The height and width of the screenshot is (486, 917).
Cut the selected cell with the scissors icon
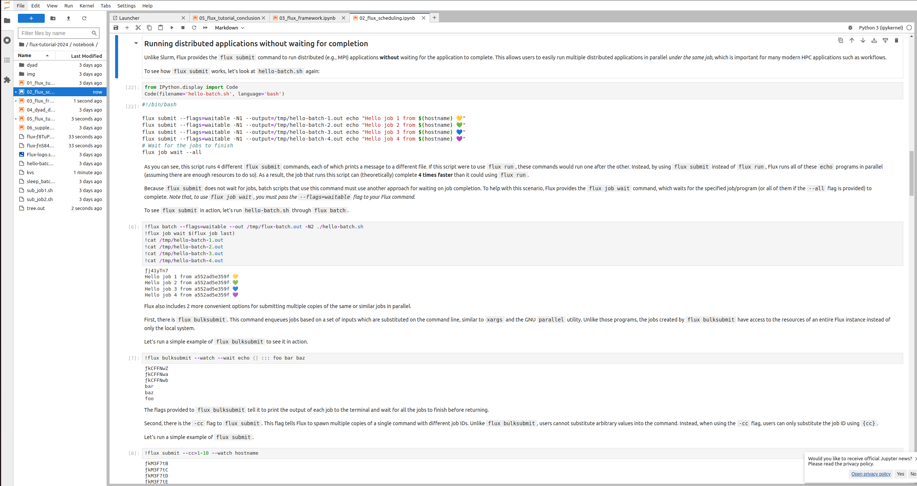point(138,28)
